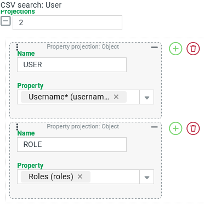Remove the Roles (roles) property chip
204x206 pixels.
point(80,176)
